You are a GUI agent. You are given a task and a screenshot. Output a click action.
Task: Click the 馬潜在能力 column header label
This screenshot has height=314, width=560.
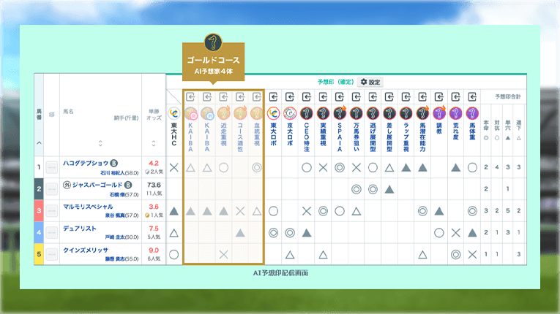tap(422, 137)
